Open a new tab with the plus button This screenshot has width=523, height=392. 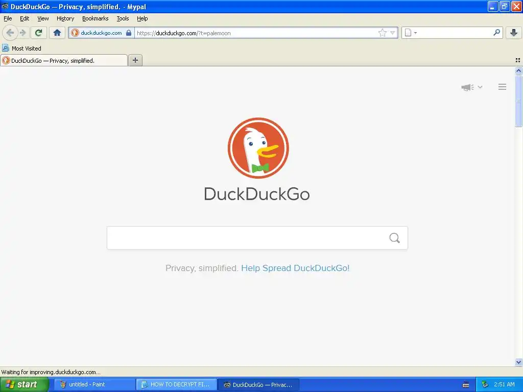pos(135,60)
